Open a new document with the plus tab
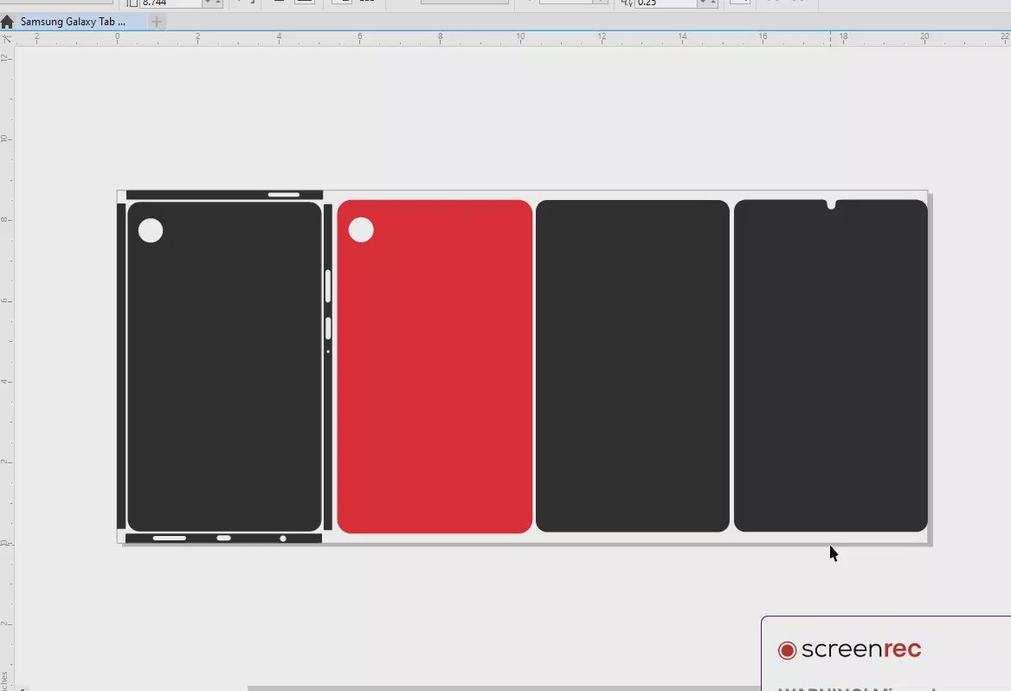The height and width of the screenshot is (691, 1011). [157, 22]
